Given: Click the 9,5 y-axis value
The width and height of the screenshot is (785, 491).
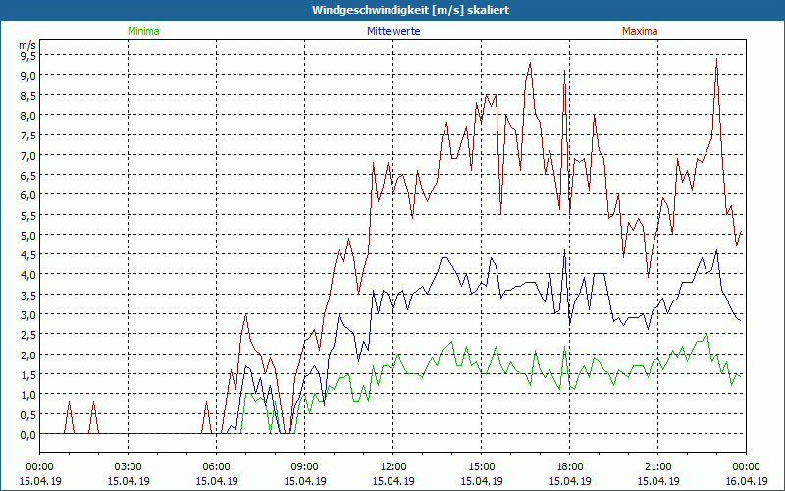Looking at the screenshot, I should click(x=28, y=55).
